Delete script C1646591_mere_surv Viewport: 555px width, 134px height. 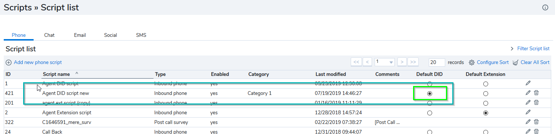pyautogui.click(x=536, y=122)
